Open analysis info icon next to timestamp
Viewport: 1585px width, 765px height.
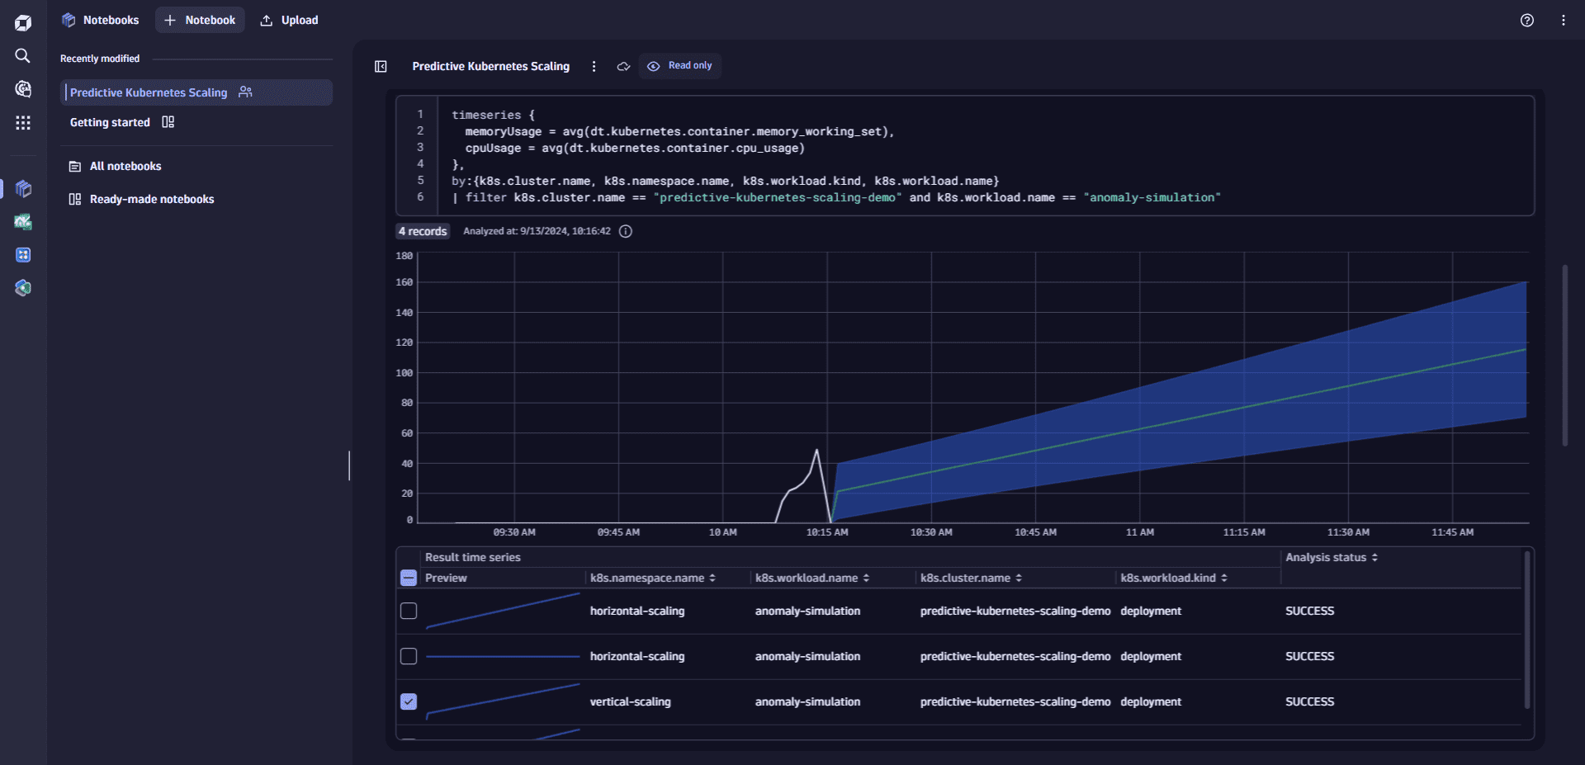(626, 231)
